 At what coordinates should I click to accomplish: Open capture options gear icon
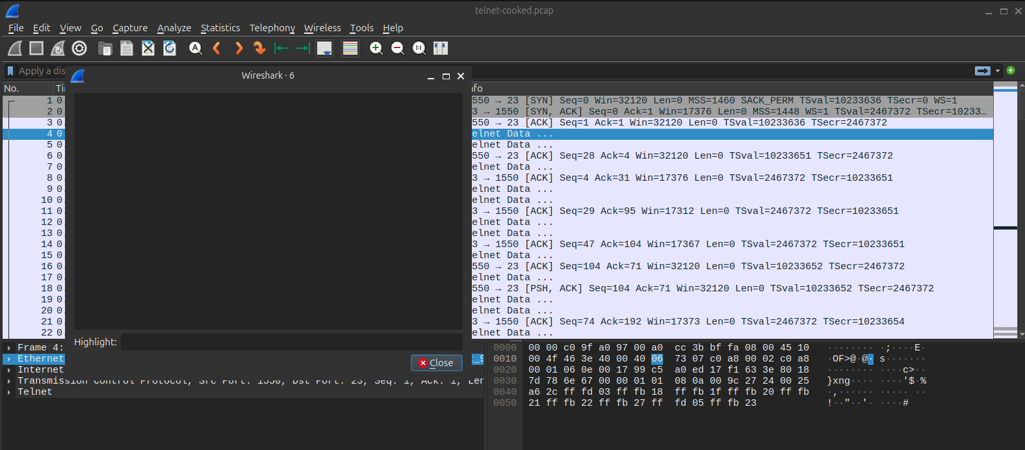click(79, 48)
